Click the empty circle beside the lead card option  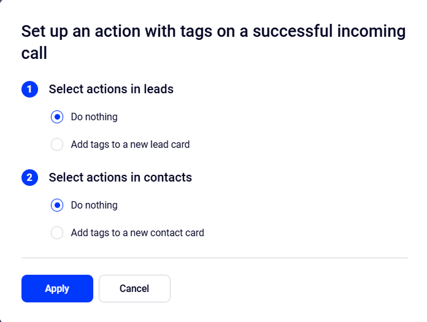[x=57, y=145]
